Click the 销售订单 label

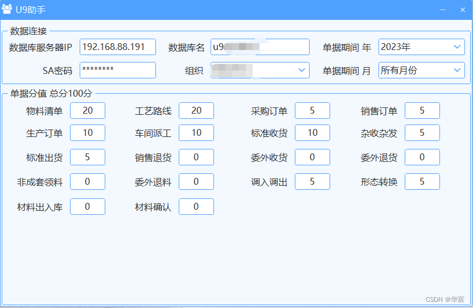tap(379, 111)
